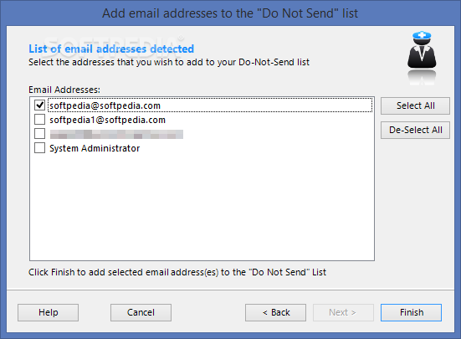Image resolution: width=461 pixels, height=339 pixels.
Task: Choose De-Select All to clear selections
Action: (x=415, y=130)
